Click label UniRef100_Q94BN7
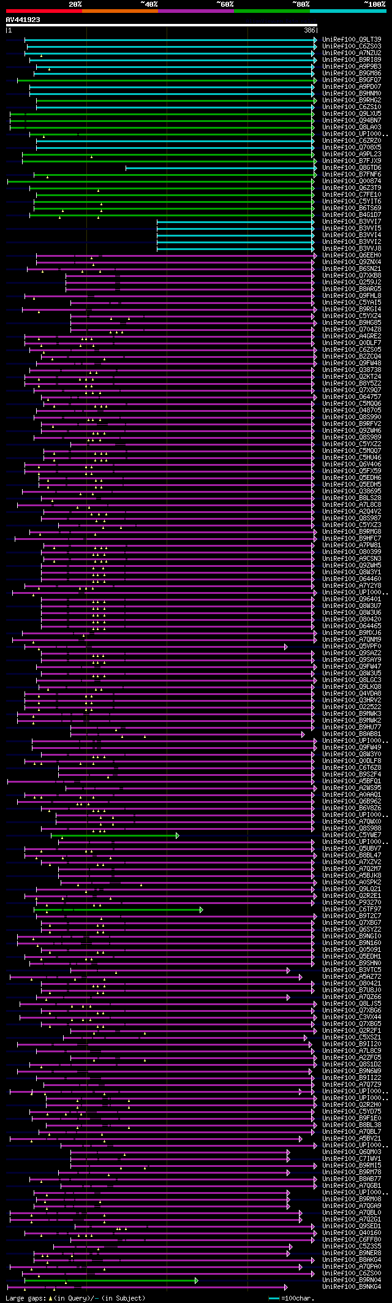This screenshot has height=1303, width=392. click(352, 121)
